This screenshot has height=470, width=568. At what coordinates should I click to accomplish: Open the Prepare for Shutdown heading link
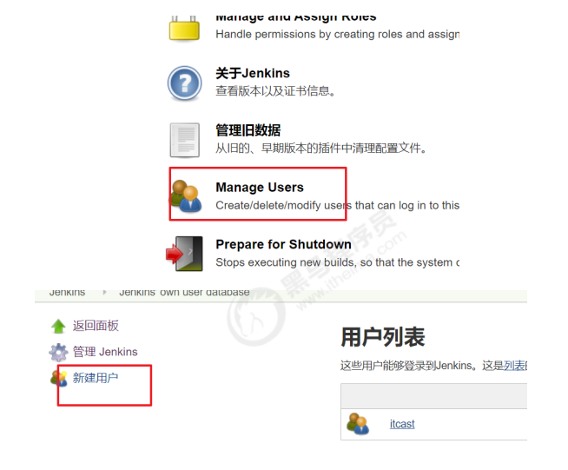point(284,244)
